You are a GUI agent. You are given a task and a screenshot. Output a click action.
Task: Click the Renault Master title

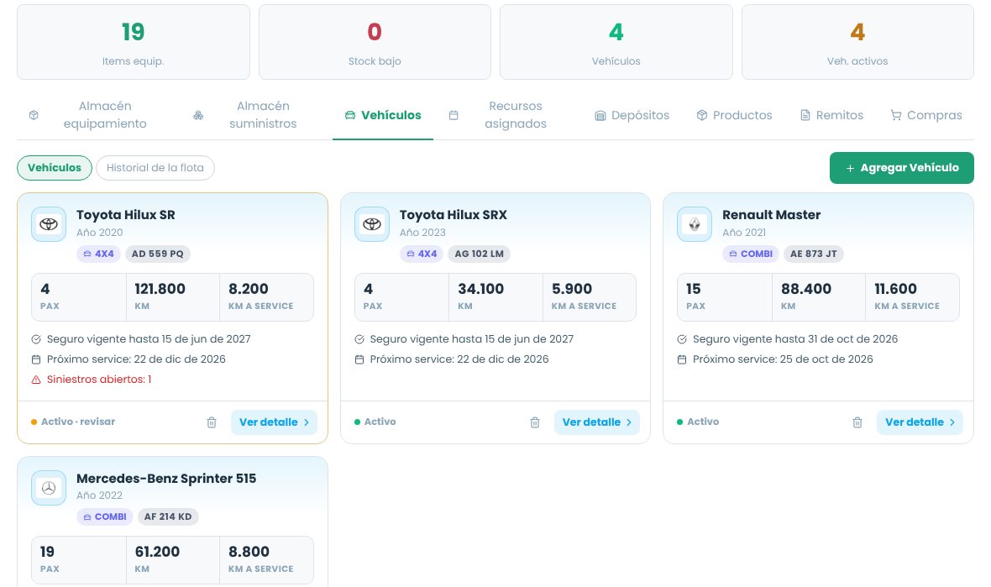(x=772, y=215)
